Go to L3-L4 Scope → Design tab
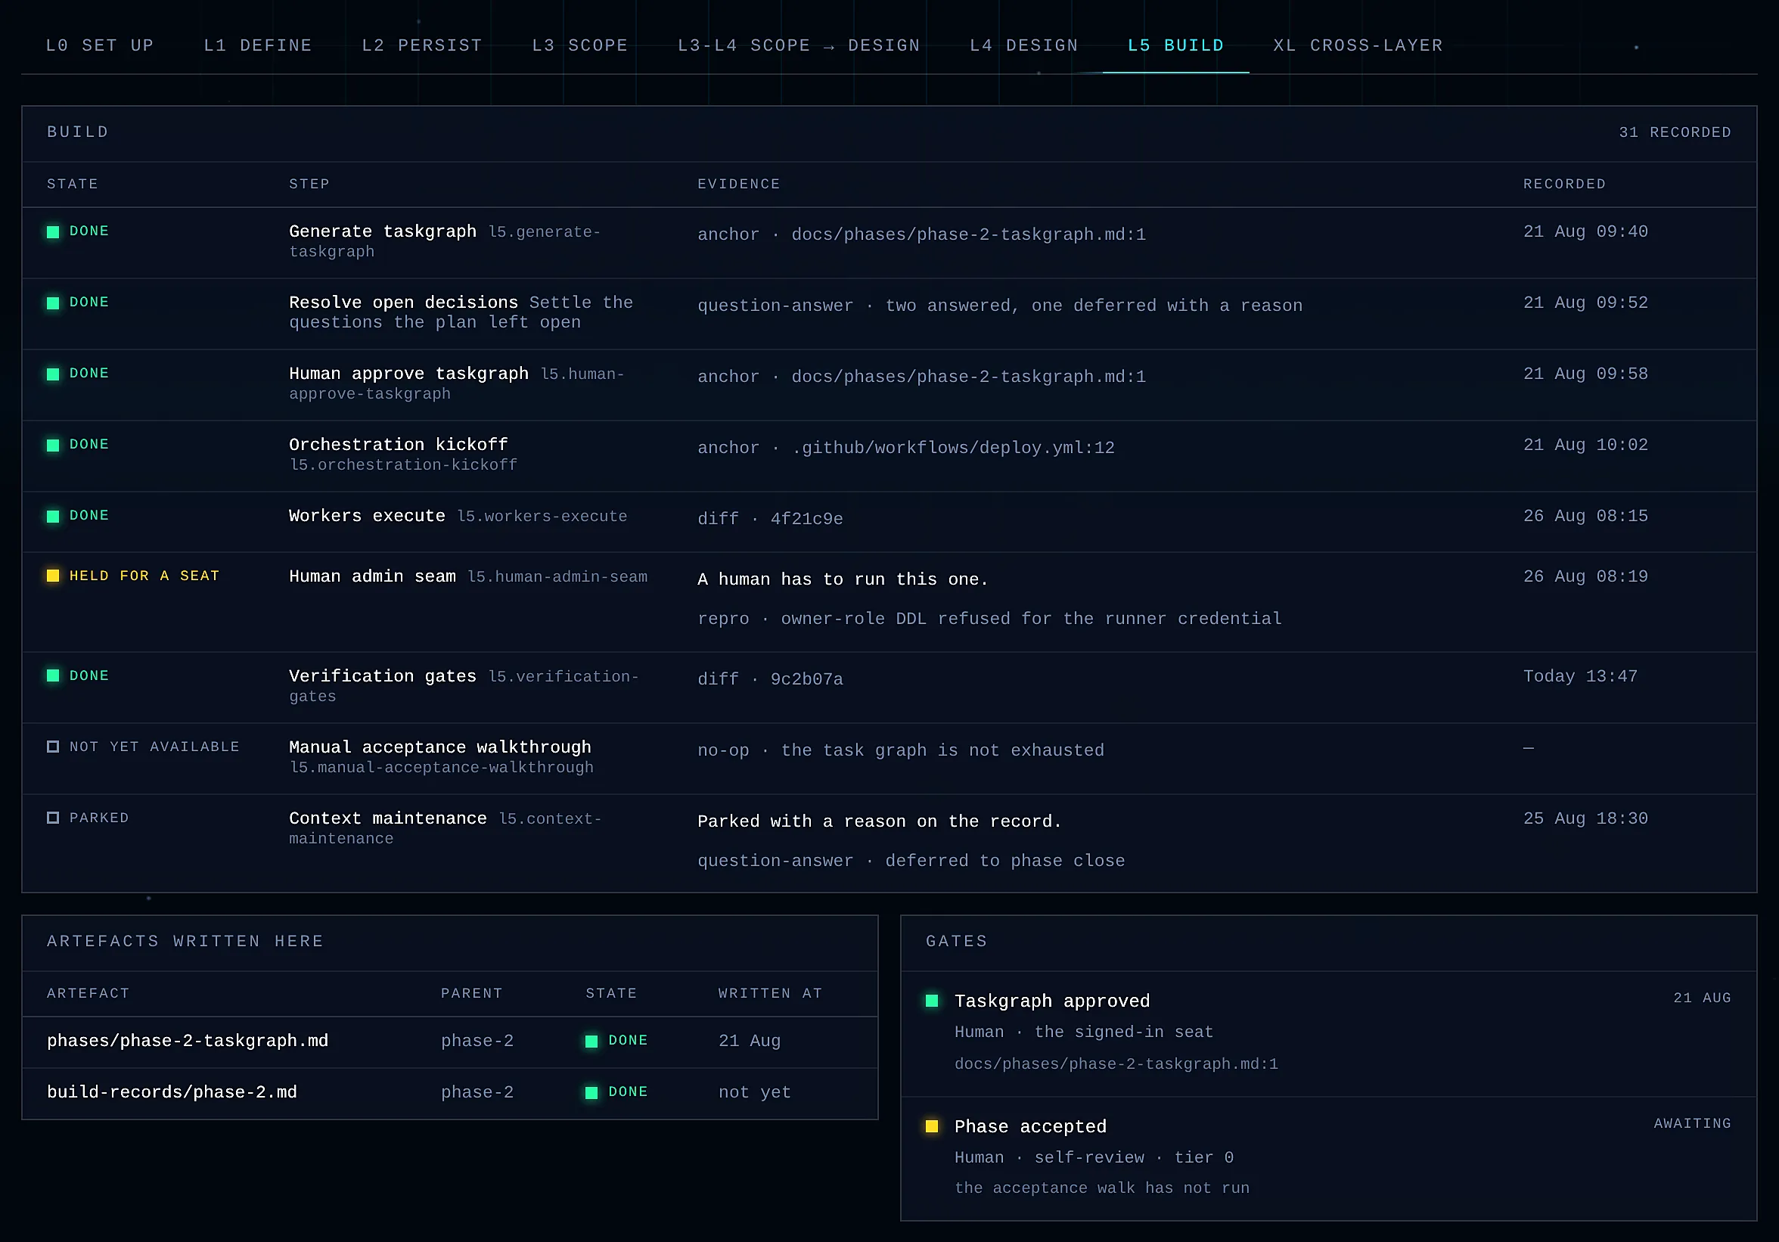The image size is (1779, 1242). click(x=799, y=45)
